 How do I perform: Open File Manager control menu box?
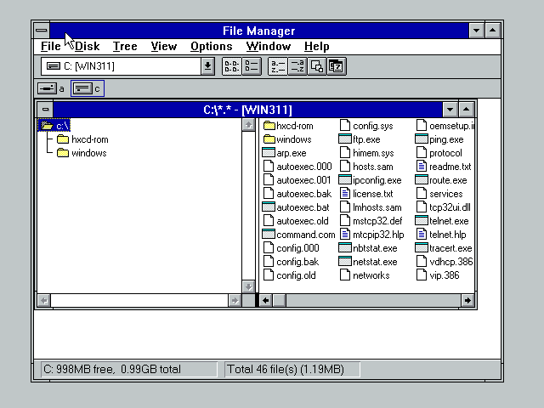pos(42,31)
